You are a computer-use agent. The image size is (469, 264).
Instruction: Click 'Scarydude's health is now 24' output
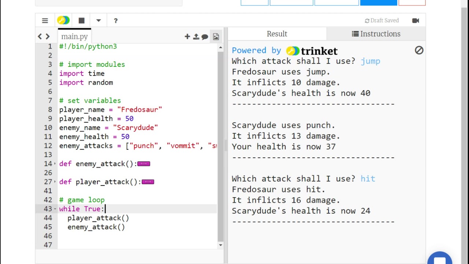click(x=301, y=211)
